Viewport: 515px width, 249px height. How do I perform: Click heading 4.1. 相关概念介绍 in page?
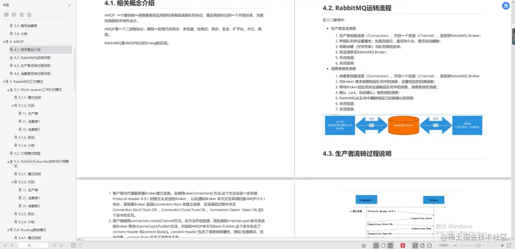[x=130, y=4]
